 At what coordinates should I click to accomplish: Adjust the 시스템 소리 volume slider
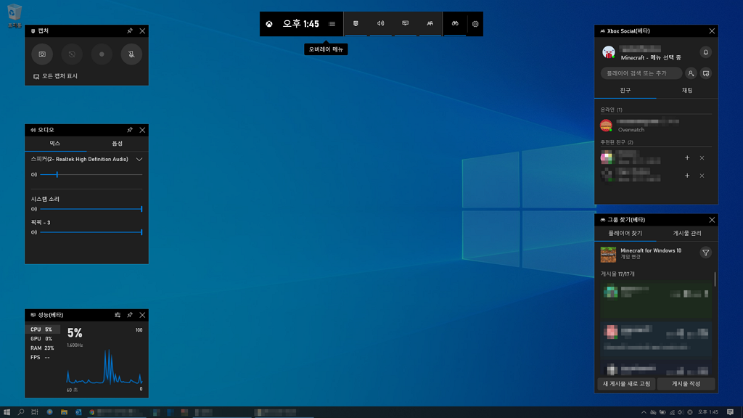91,209
